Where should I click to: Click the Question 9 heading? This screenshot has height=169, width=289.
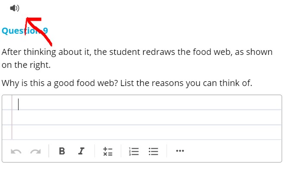(25, 31)
